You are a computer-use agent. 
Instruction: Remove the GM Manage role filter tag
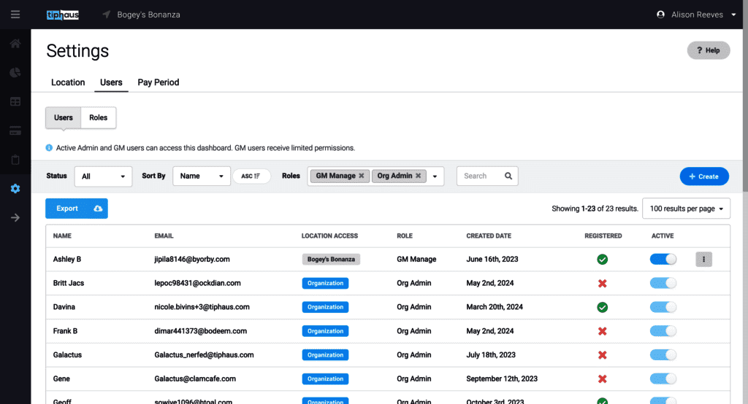pos(361,176)
